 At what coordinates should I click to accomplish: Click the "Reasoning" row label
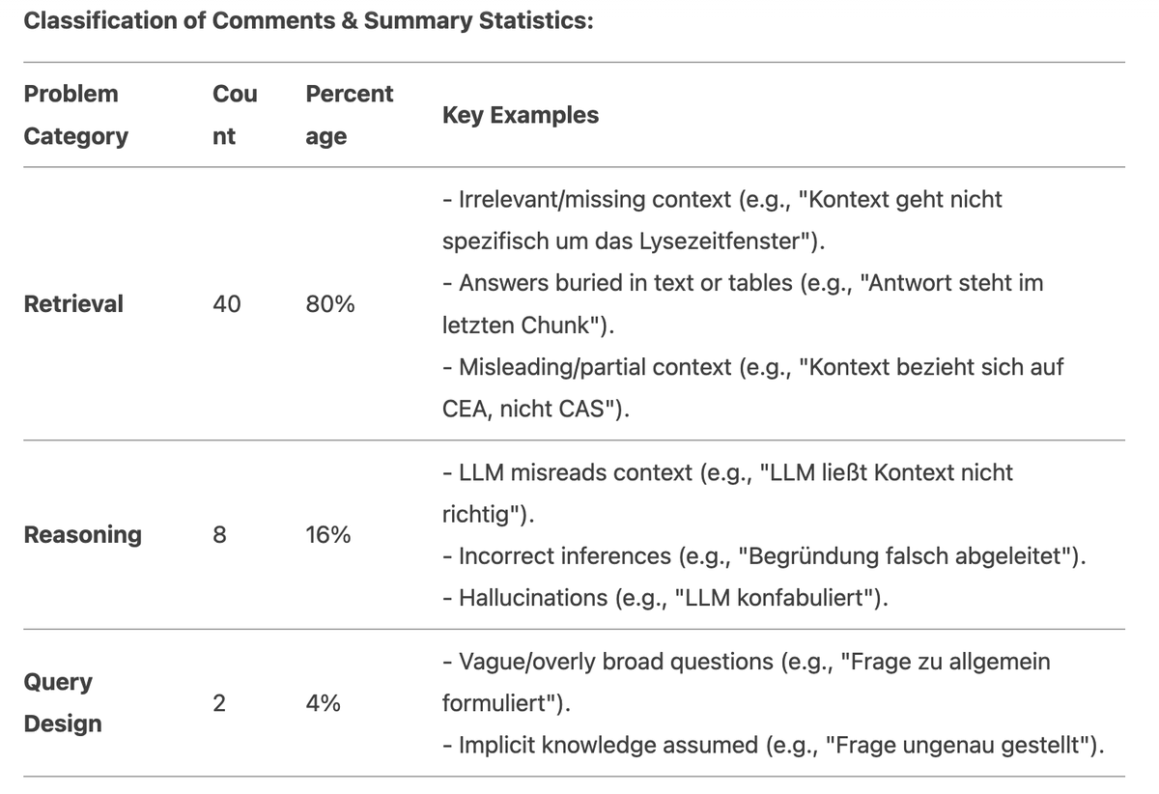point(82,534)
